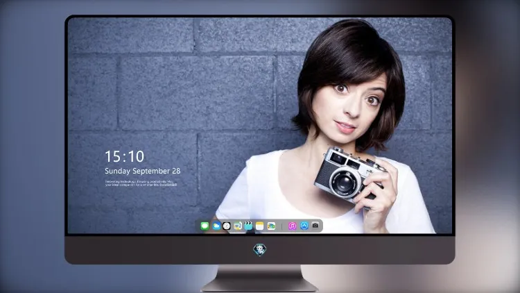The width and height of the screenshot is (520, 293).
Task: Launch the Clock app from dock
Action: click(x=227, y=226)
